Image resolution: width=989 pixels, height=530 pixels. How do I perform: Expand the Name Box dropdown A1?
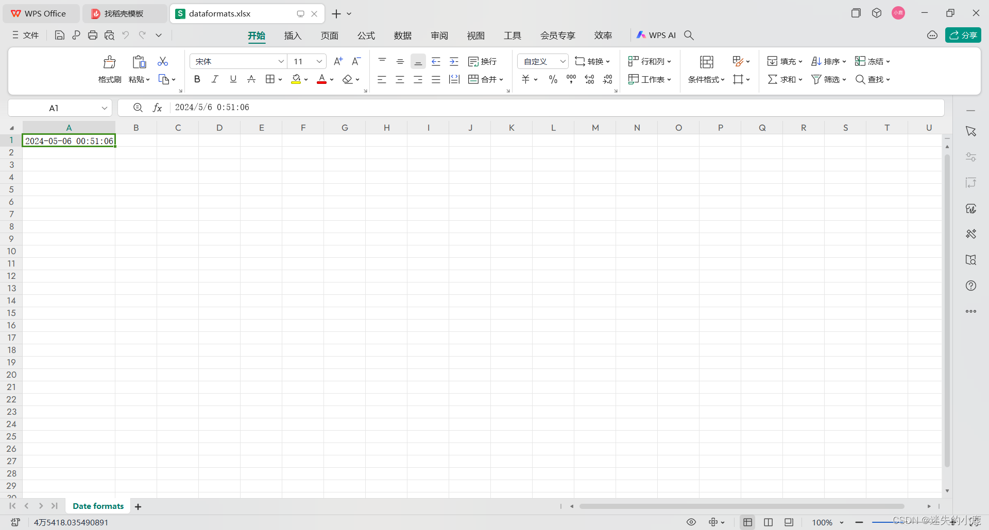pyautogui.click(x=105, y=108)
